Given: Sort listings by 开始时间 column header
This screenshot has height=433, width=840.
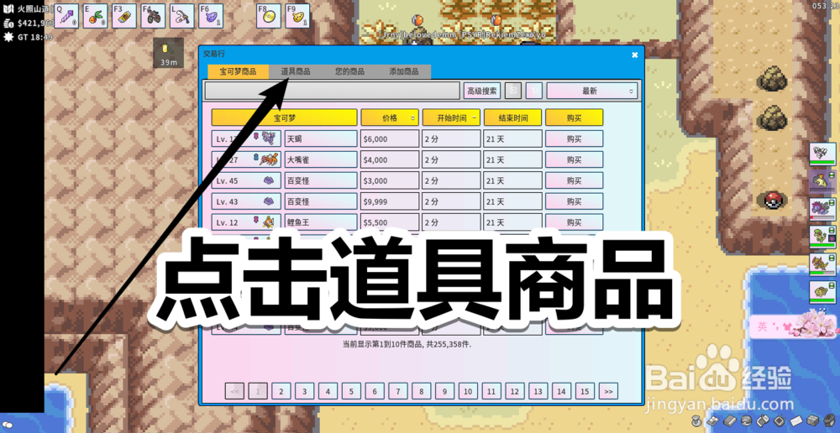Looking at the screenshot, I should coord(452,117).
